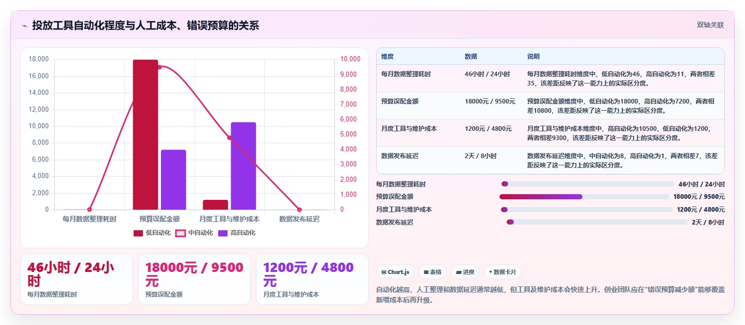745x325 pixels.
Task: Click the chart icon beside the title
Action: [x=24, y=25]
